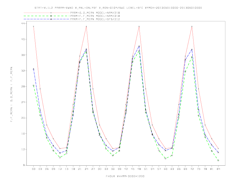
Task: Click the x-axis tick label 48
Action: [139, 169]
